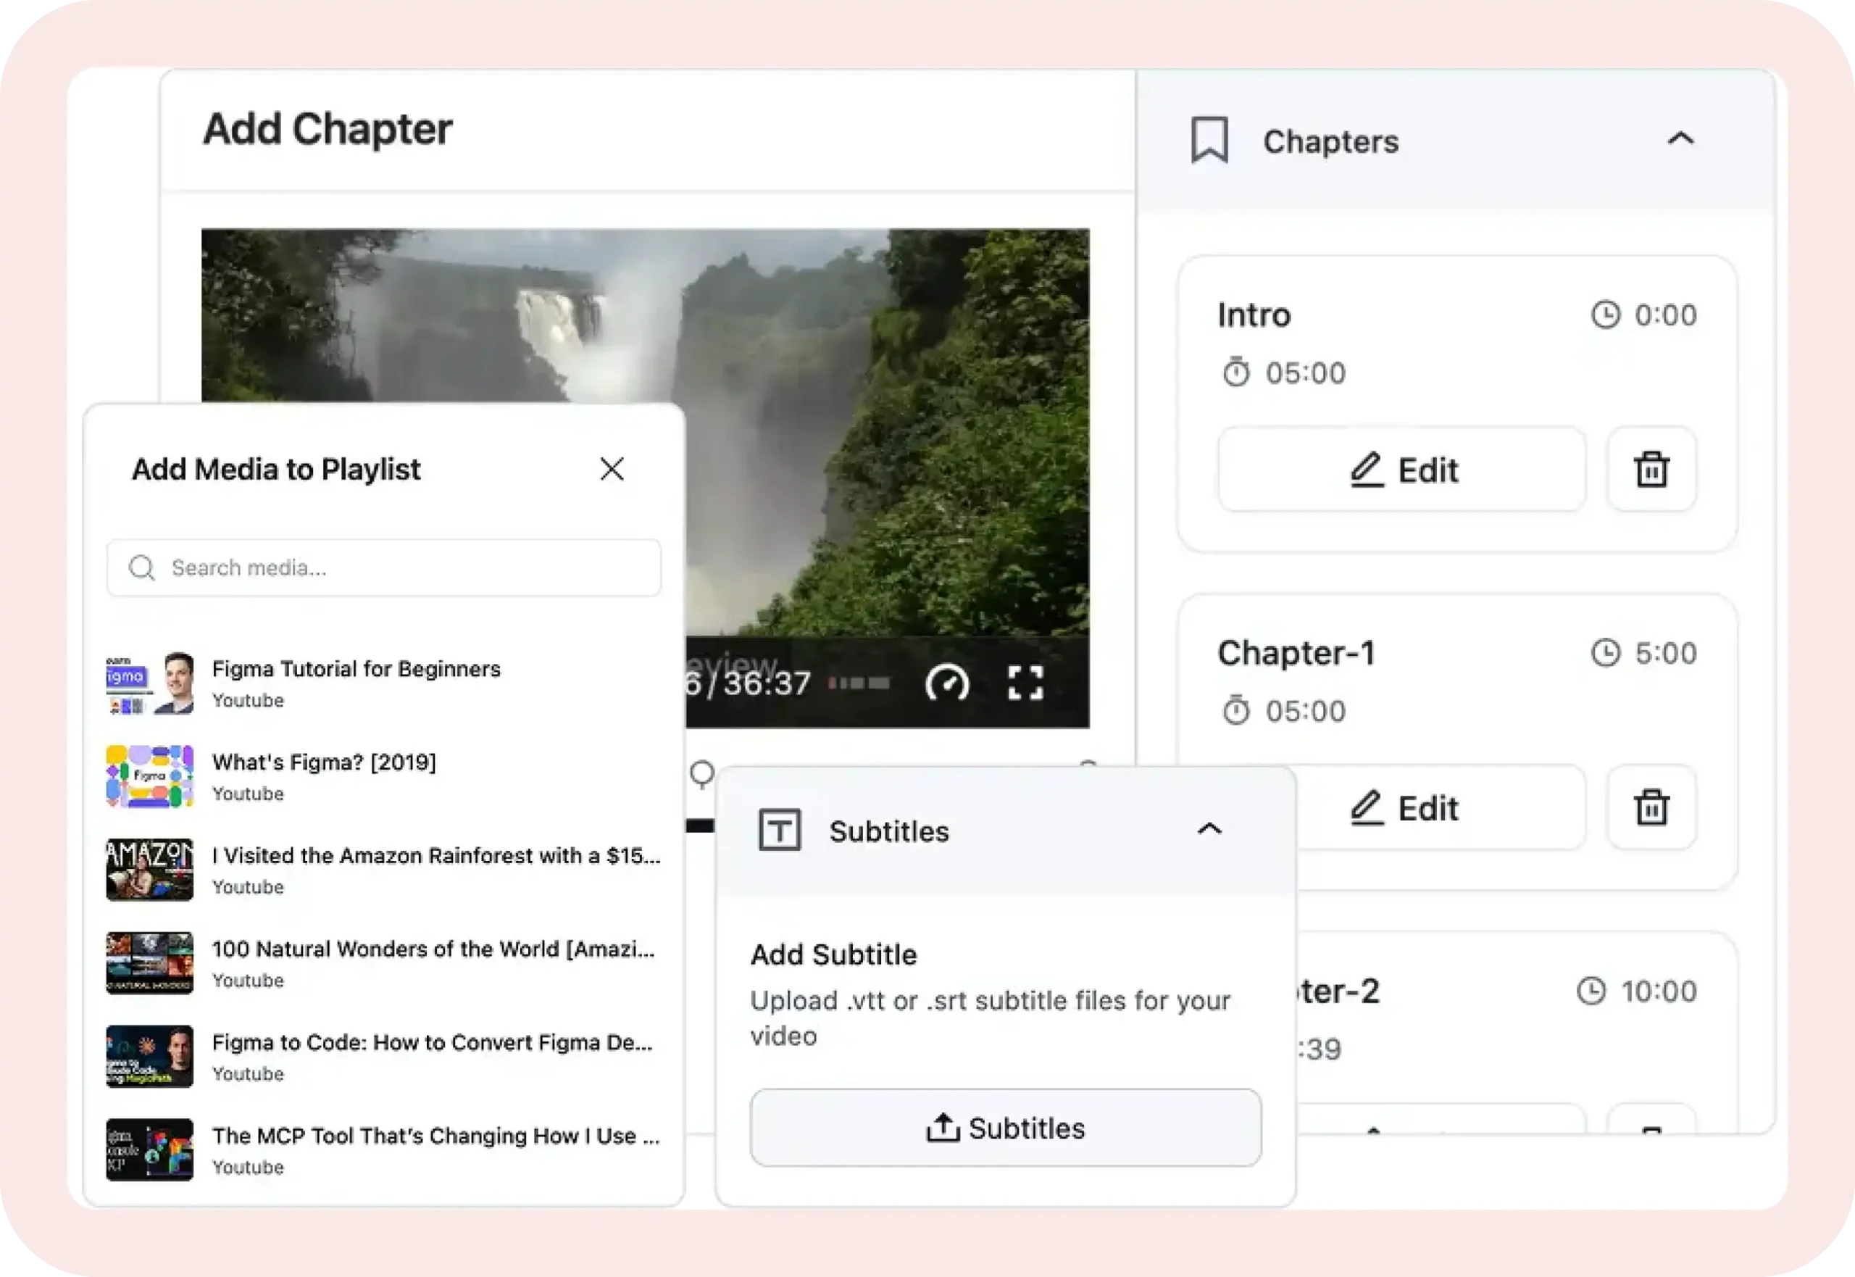Image resolution: width=1855 pixels, height=1277 pixels.
Task: Delete the Intro chapter with trash icon
Action: pos(1652,470)
